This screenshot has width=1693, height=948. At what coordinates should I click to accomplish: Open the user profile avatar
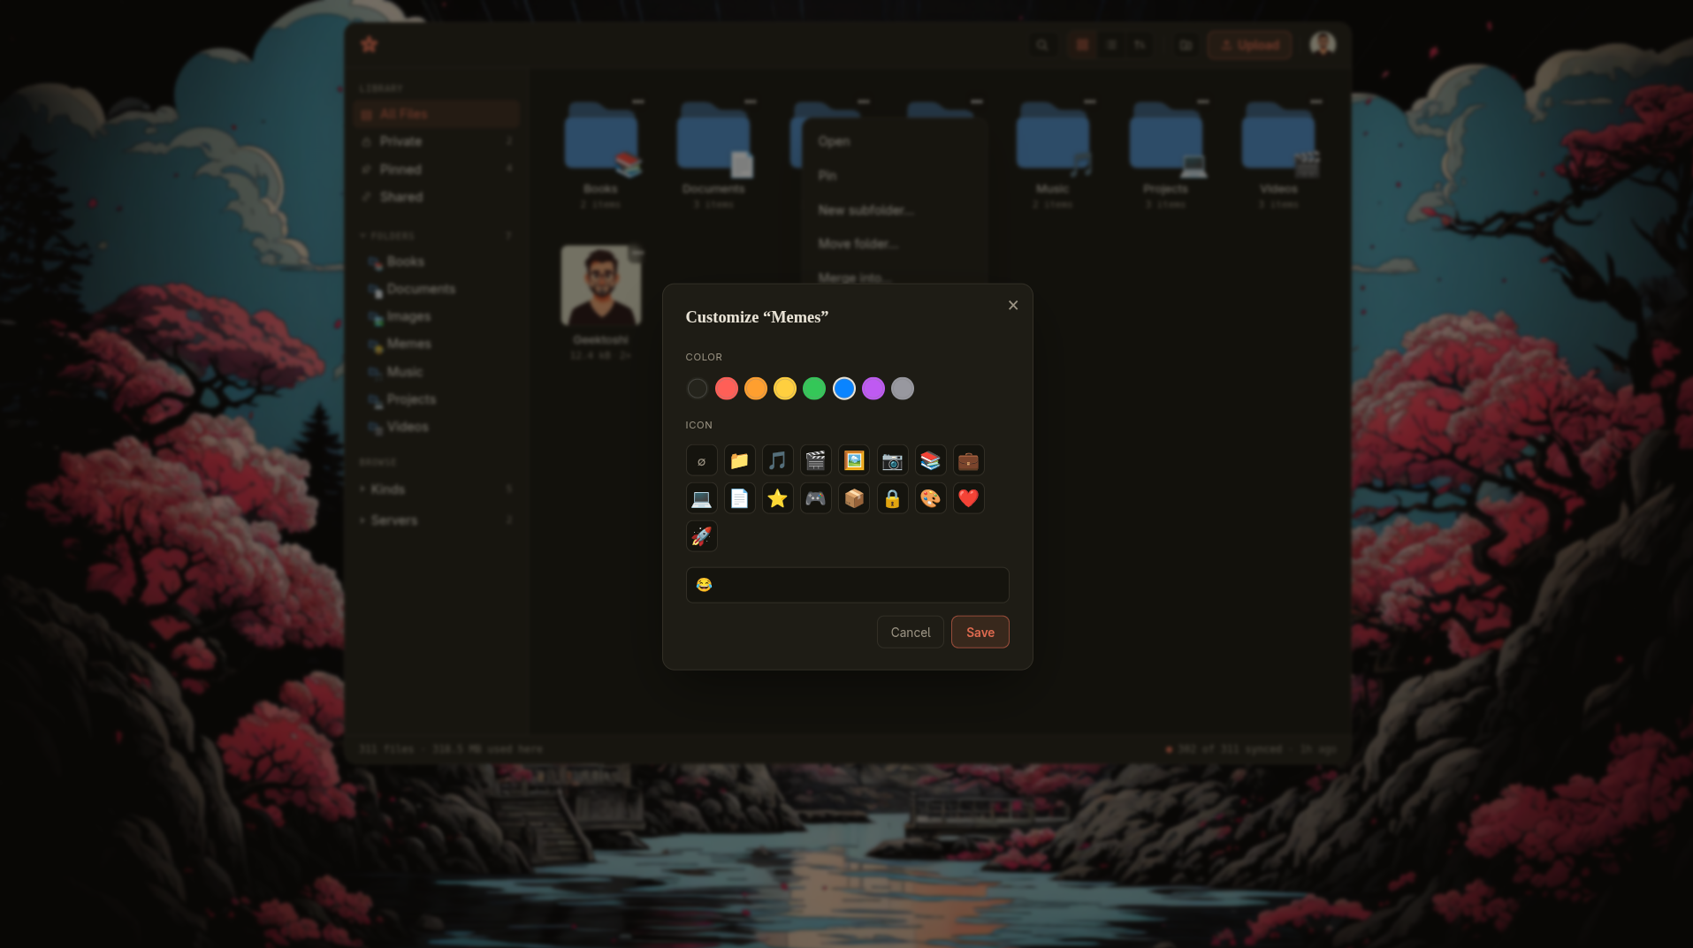coord(1323,44)
